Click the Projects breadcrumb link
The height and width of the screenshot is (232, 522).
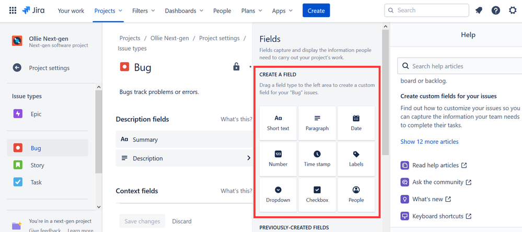130,38
